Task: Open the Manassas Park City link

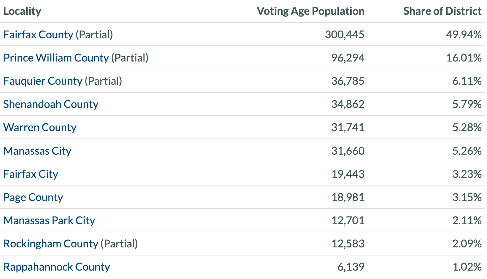Action: (x=49, y=221)
